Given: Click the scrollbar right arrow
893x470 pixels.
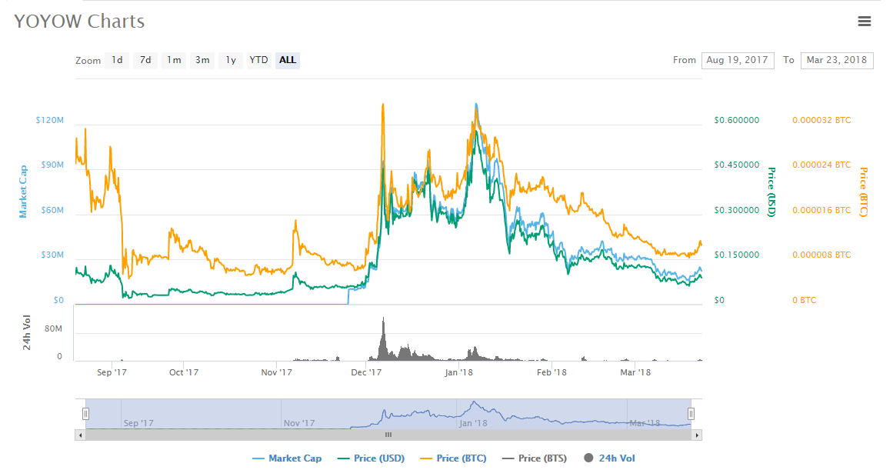Looking at the screenshot, I should pos(697,435).
